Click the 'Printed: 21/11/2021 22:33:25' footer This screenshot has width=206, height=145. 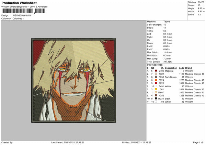click(137, 142)
